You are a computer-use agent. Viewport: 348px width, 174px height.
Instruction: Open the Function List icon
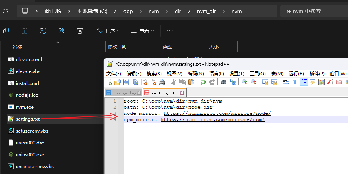coord(330,82)
